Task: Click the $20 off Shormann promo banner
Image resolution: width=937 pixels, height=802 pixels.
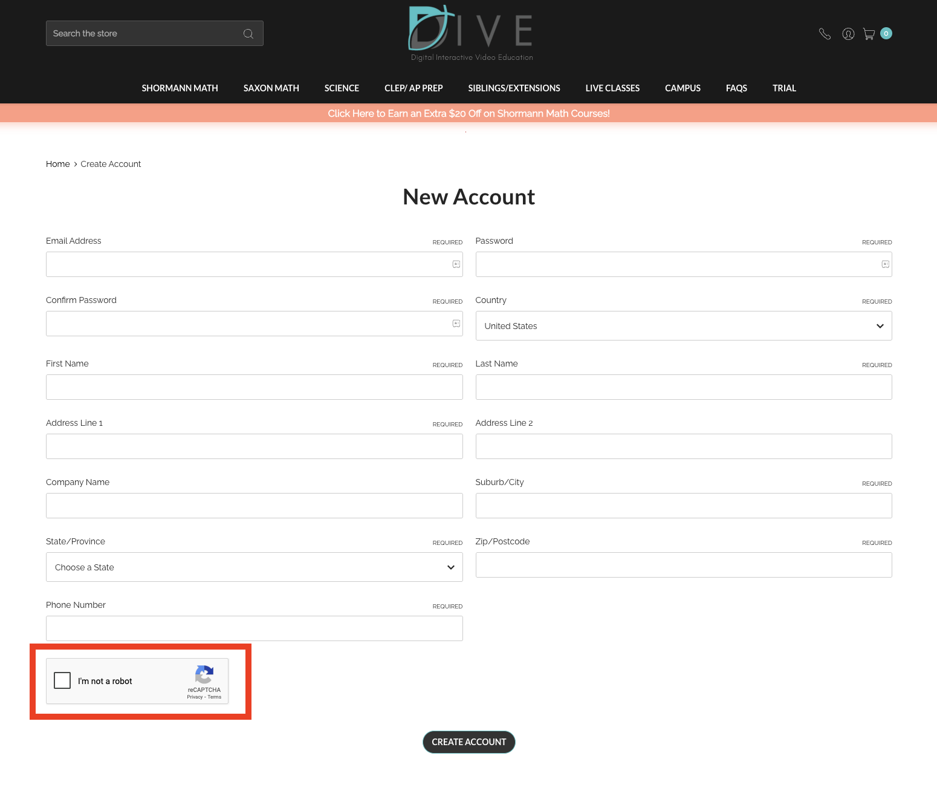Action: click(x=468, y=113)
